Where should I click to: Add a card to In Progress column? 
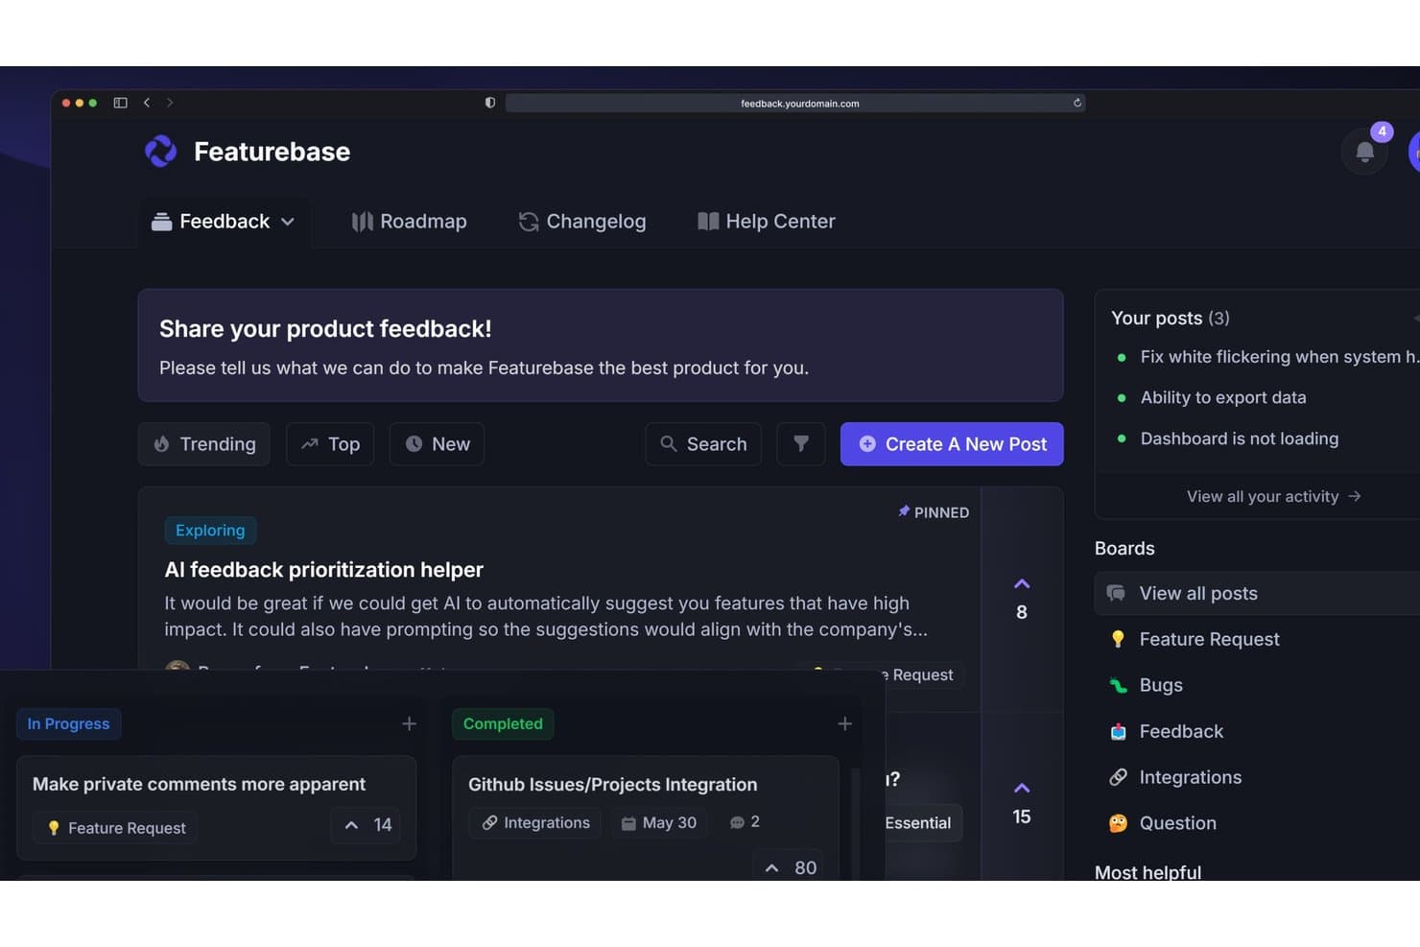pos(409,723)
